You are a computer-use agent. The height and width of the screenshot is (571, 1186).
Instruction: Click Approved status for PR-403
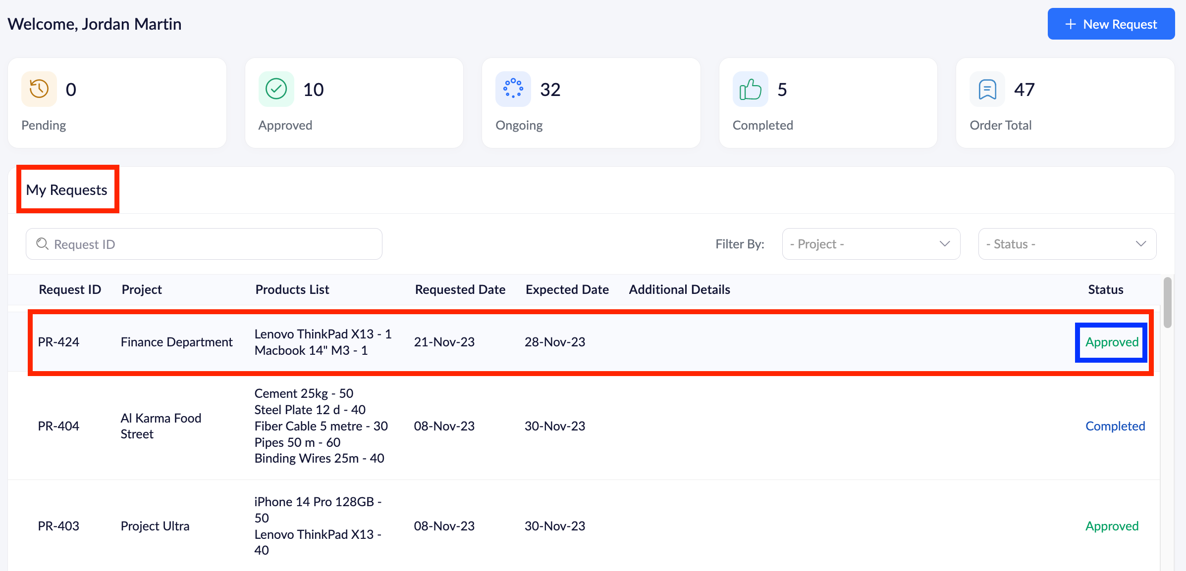1112,526
